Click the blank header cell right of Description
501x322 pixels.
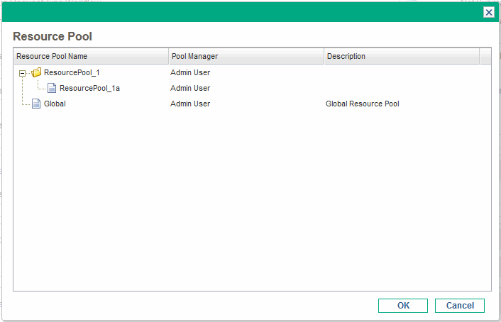pos(485,56)
